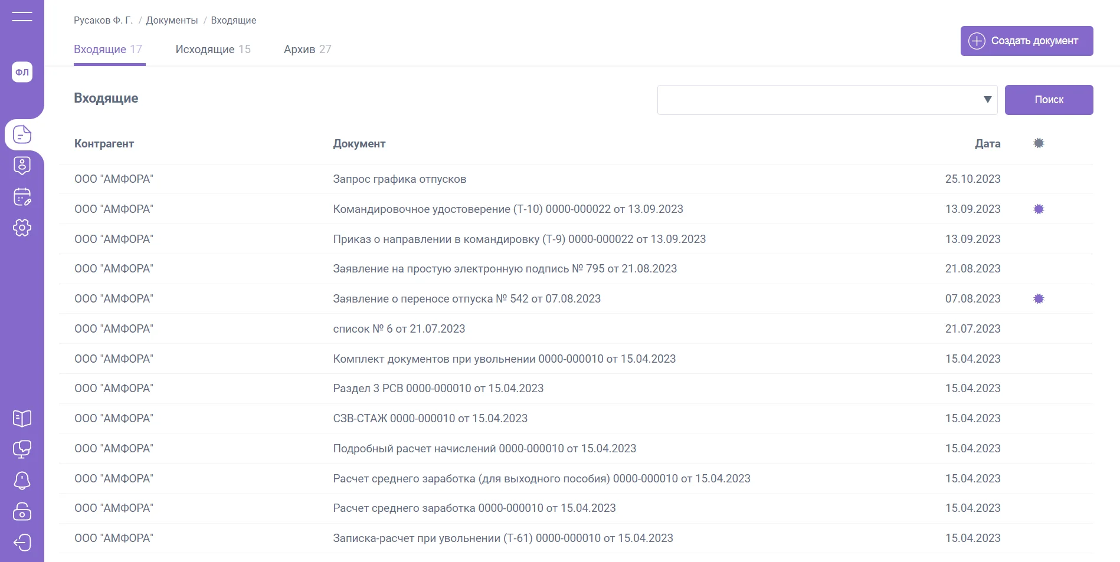
Task: Open the Запрос графика отпусков document
Action: [399, 179]
